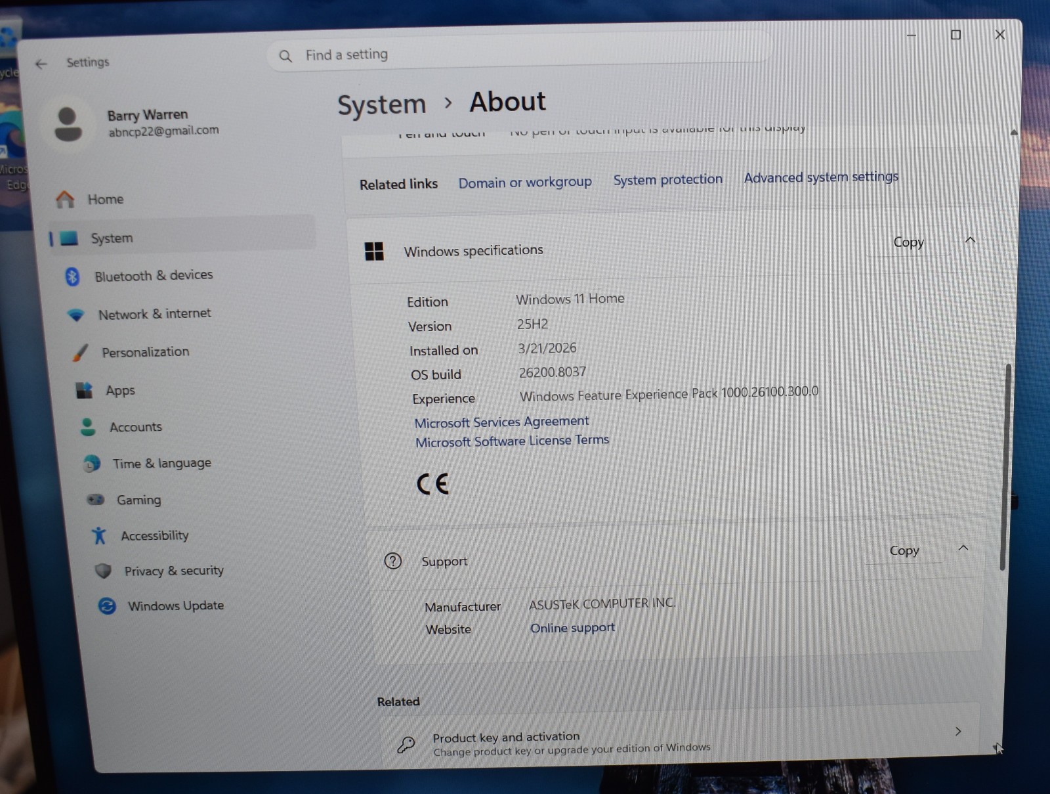
Task: Open the user profile avatar picture
Action: [x=68, y=124]
